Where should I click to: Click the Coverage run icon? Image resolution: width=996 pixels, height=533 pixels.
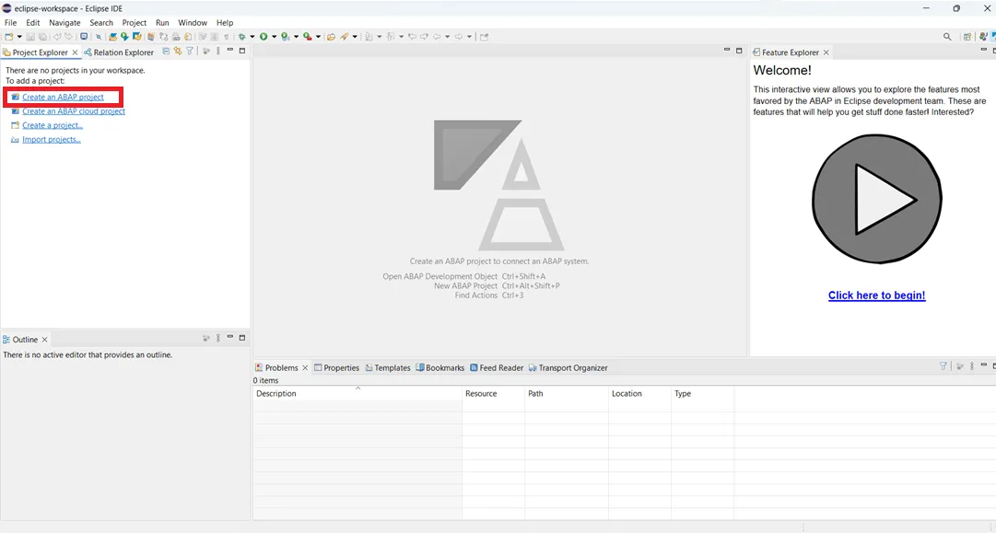point(286,36)
